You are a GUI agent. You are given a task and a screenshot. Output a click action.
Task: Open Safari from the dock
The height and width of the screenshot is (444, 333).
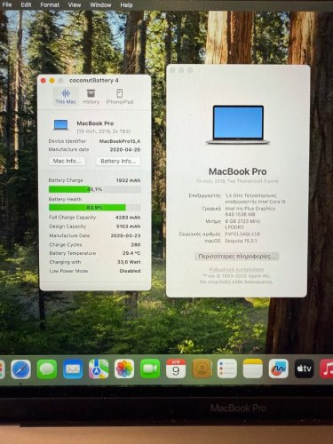pos(21,369)
